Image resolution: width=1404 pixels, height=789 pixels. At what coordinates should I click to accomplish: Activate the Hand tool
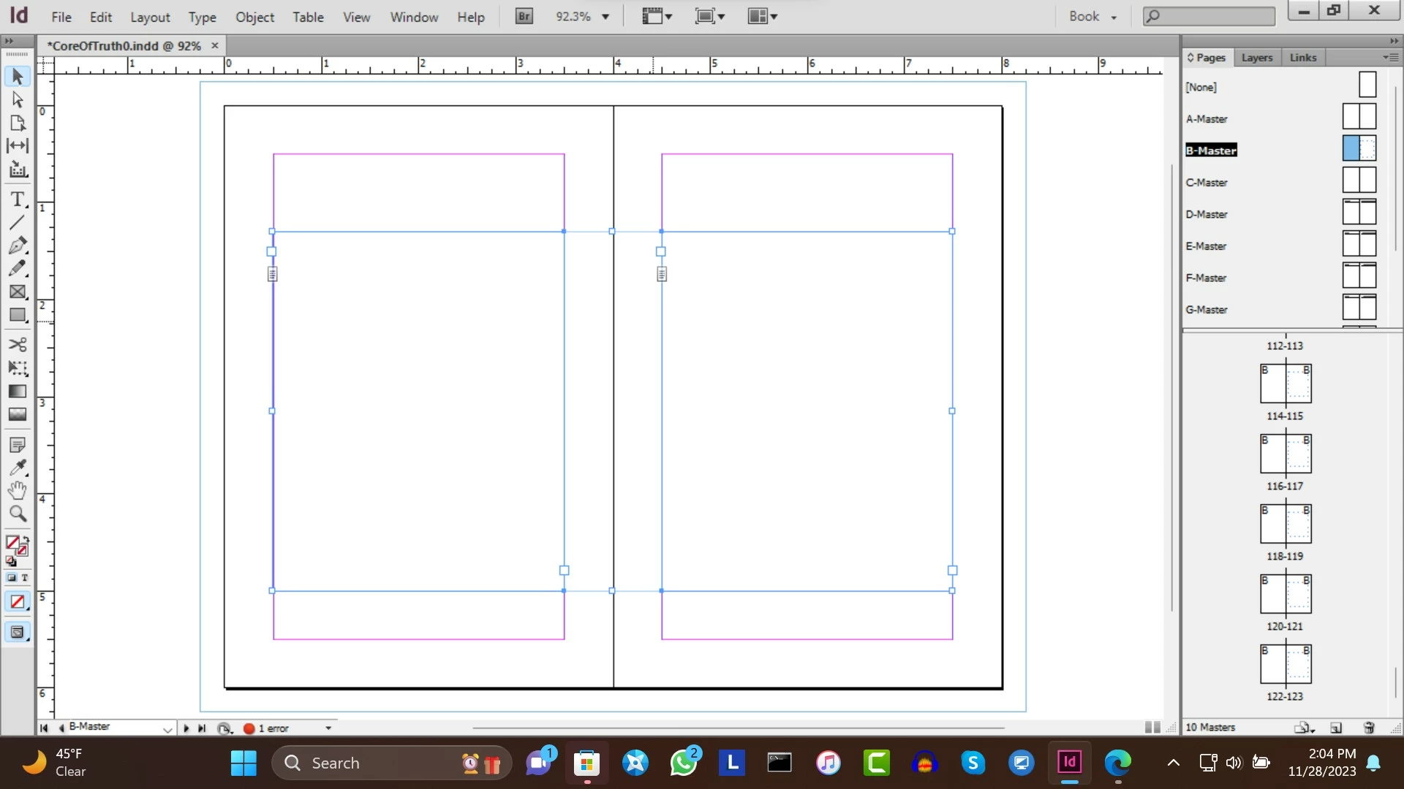[18, 490]
